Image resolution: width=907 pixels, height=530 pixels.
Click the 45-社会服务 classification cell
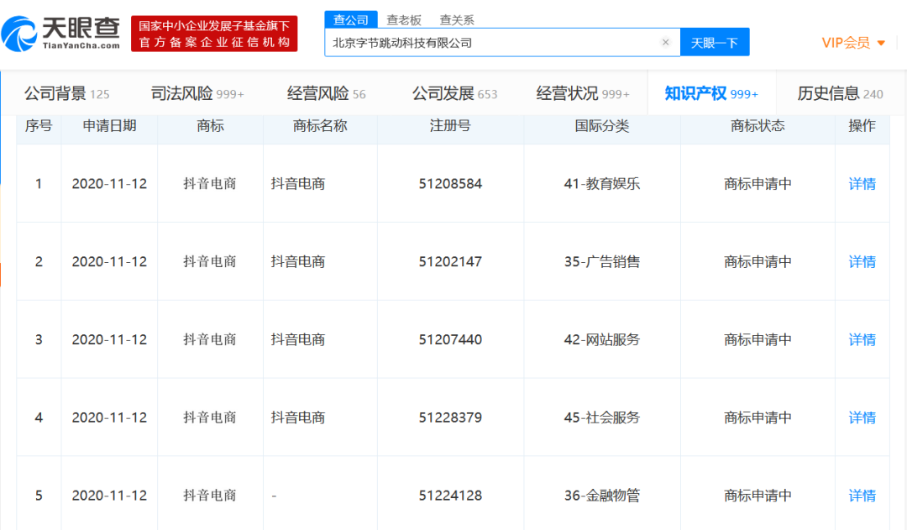601,417
